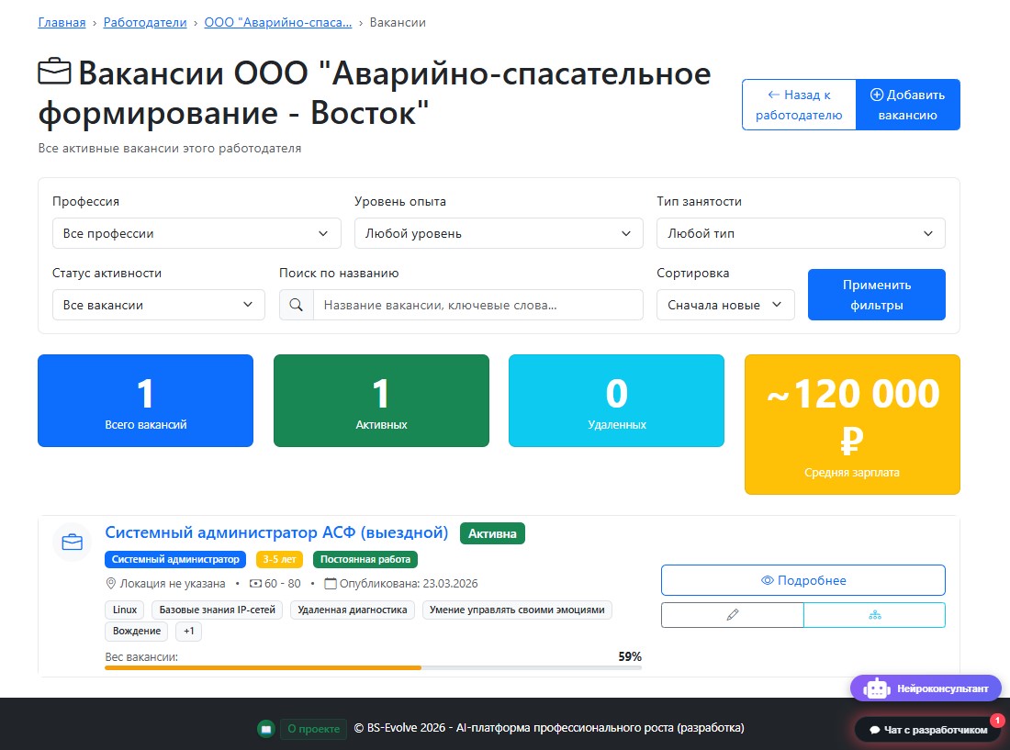Click the О проекте footer button
Viewport: 1010px width, 750px height.
[x=313, y=728]
